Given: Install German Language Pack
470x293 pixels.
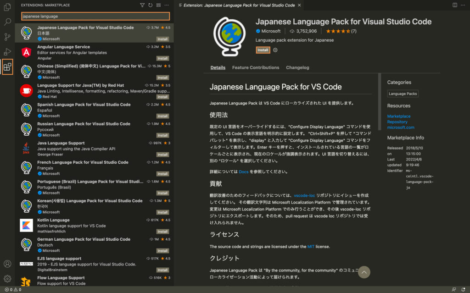Looking at the screenshot, I should click(x=162, y=251).
